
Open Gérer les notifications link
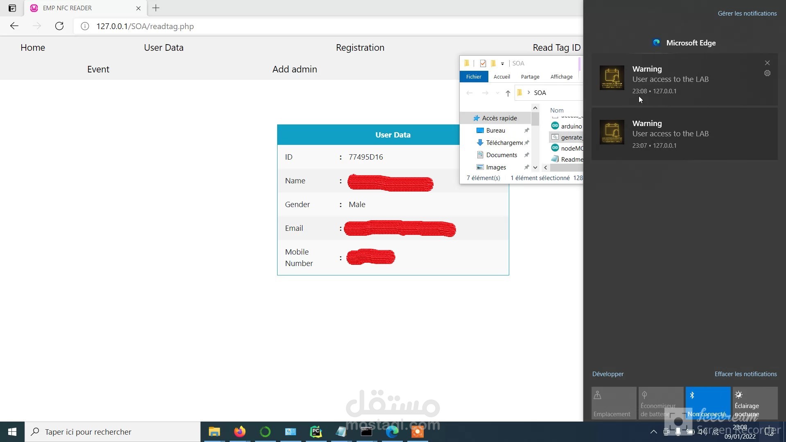tap(747, 14)
